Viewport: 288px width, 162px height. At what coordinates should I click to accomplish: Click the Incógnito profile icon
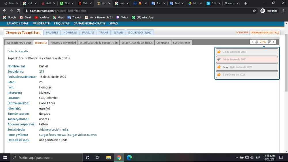263,11
